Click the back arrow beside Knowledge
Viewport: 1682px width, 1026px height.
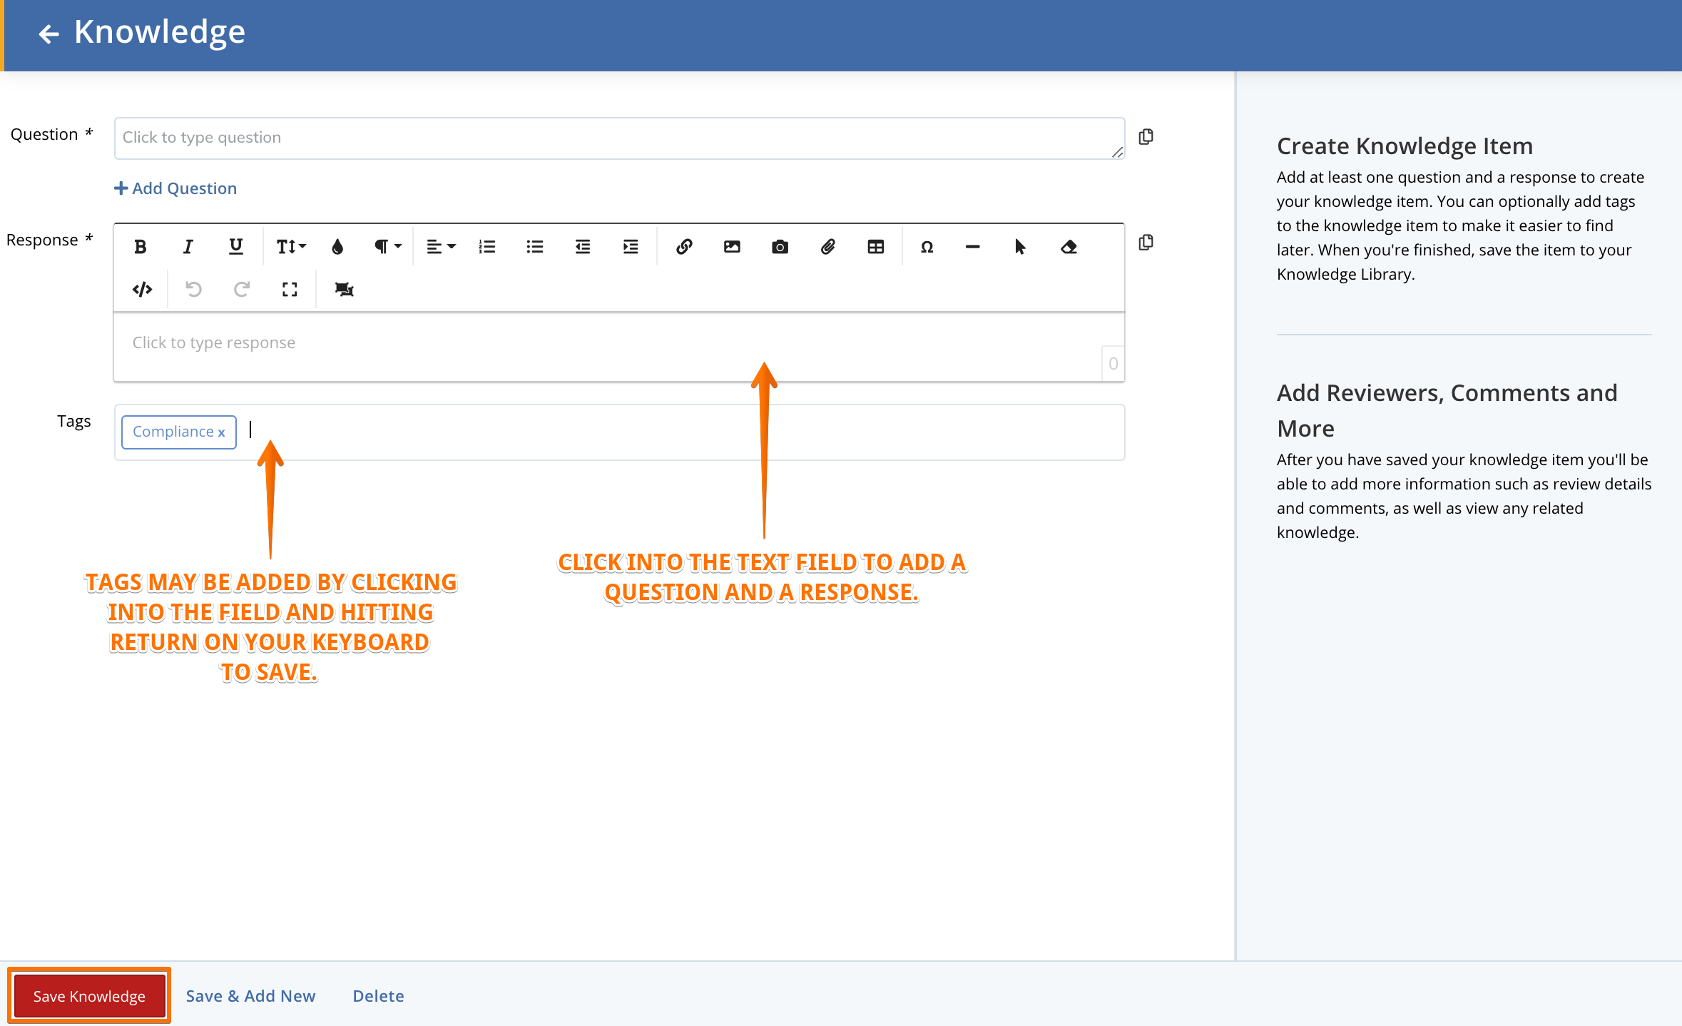49,33
